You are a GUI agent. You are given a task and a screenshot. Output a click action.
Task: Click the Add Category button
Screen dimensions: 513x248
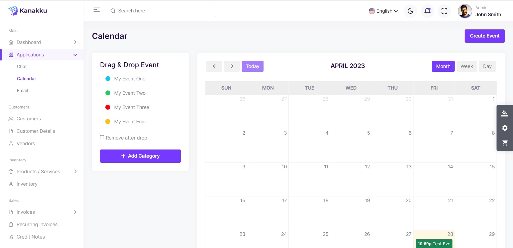(140, 156)
